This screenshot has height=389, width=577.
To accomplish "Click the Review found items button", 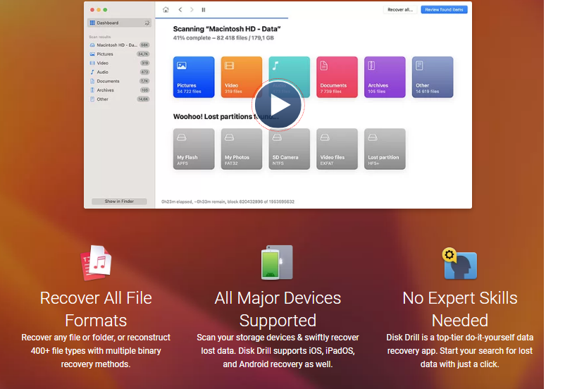I will pyautogui.click(x=444, y=10).
